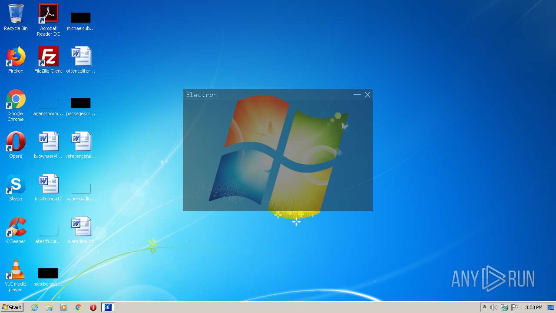
Task: Open FileZilla Client shortcut
Action: pyautogui.click(x=48, y=60)
